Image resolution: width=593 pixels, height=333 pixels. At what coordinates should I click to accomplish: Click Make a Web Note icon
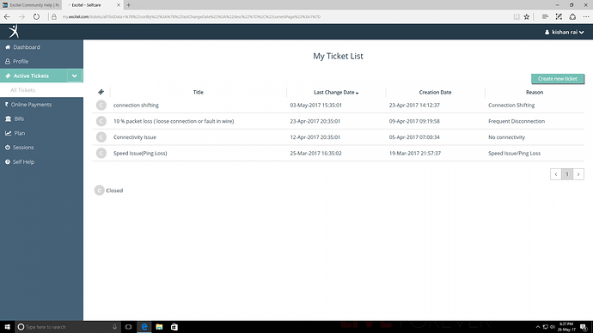click(x=559, y=16)
